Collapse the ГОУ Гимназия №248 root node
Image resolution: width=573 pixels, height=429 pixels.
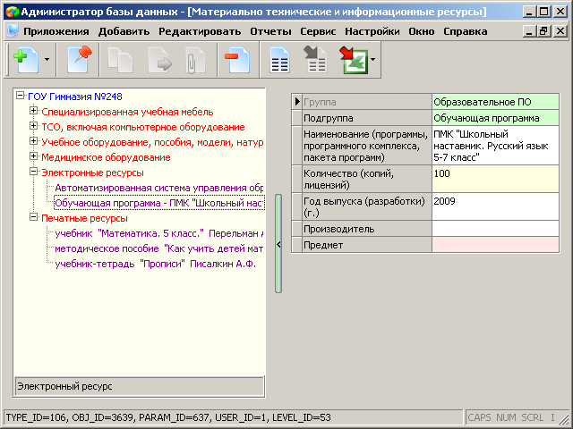pyautogui.click(x=20, y=96)
